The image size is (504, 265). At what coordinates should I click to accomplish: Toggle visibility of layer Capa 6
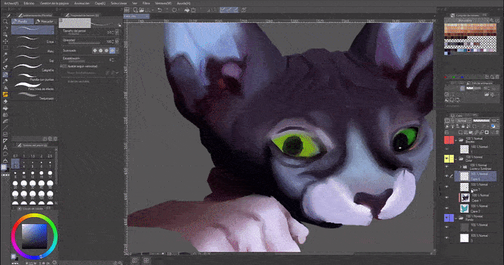tap(447, 176)
